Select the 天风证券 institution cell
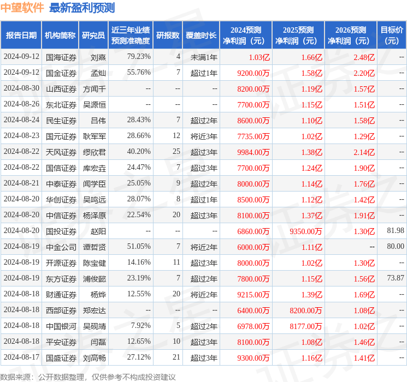This screenshot has height=382, width=407. (x=61, y=152)
